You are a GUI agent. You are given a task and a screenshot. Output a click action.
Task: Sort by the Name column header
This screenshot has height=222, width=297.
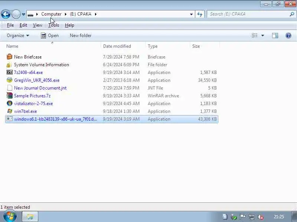(x=12, y=46)
